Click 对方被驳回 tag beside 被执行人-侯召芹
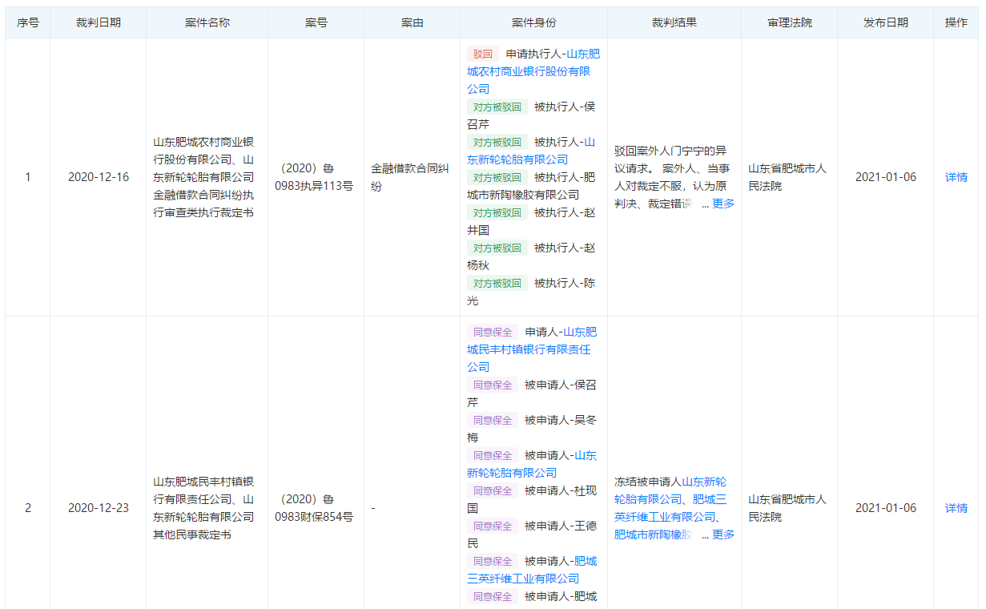 pyautogui.click(x=497, y=107)
